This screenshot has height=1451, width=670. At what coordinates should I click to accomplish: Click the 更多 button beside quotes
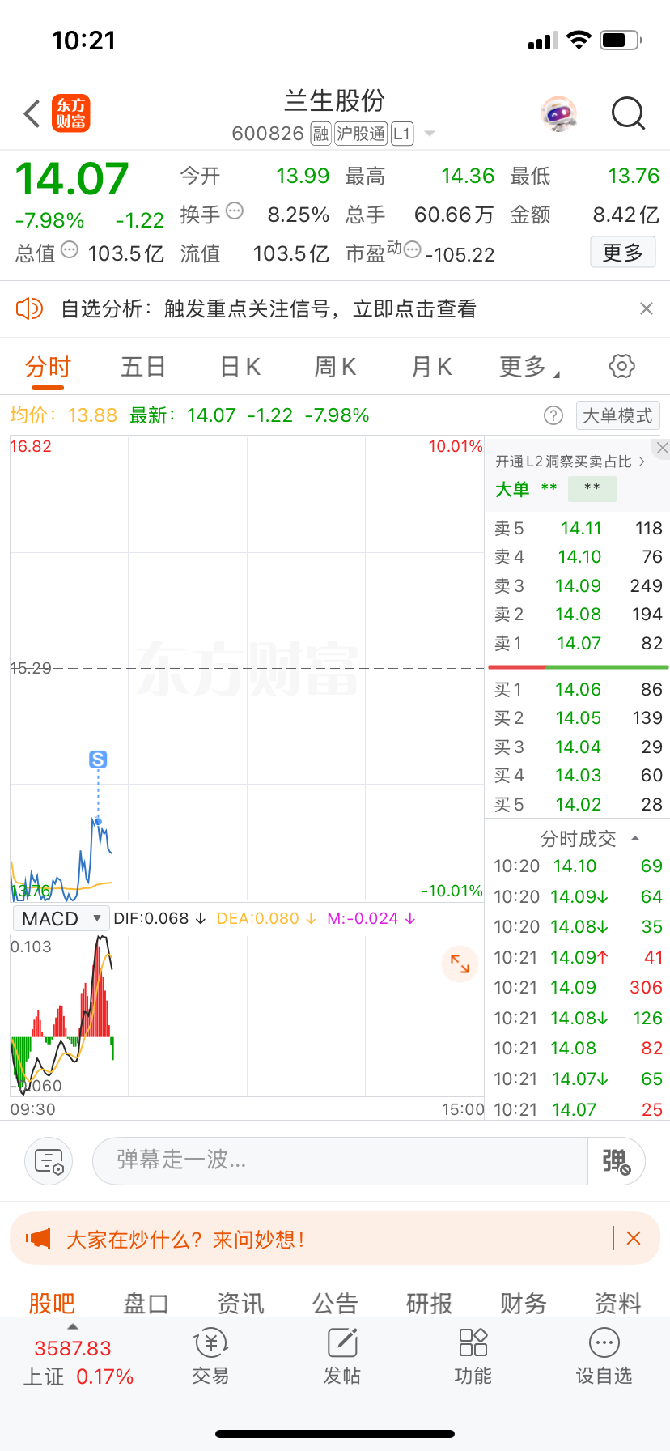point(622,253)
